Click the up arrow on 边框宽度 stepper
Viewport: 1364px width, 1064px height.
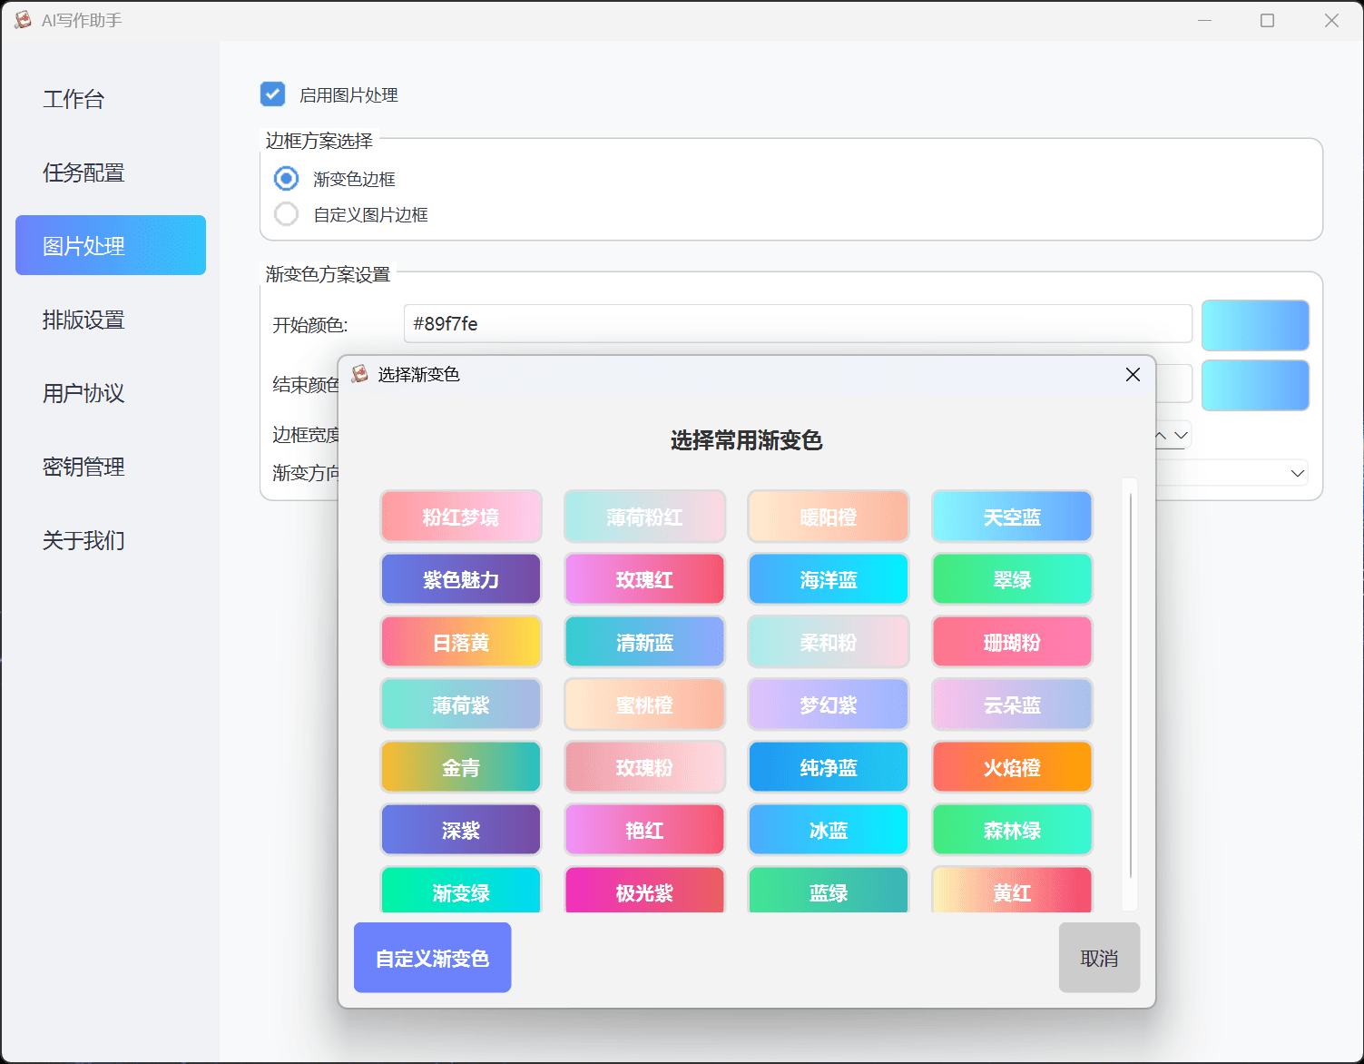[x=1159, y=435]
